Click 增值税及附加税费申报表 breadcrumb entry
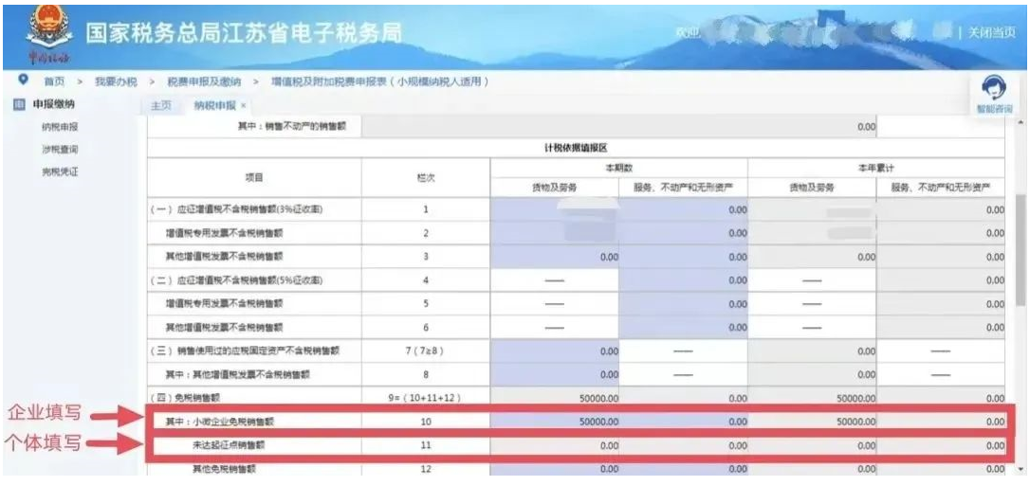Viewport: 1030px width, 486px height. coord(379,82)
